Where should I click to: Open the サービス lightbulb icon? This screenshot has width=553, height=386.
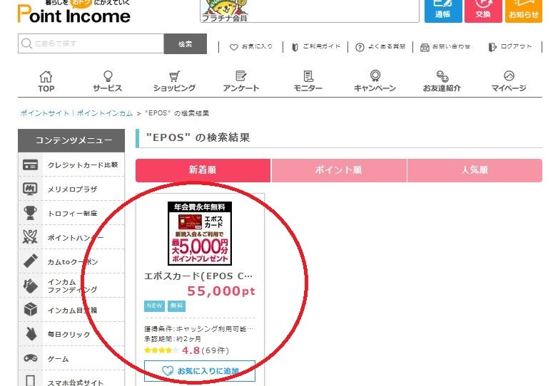click(x=108, y=76)
